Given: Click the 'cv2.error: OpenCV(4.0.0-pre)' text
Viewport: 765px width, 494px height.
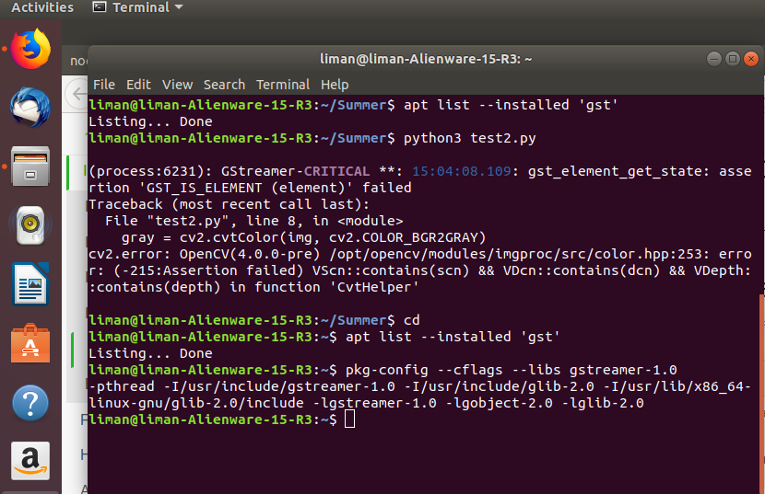Looking at the screenshot, I should click(x=204, y=254).
